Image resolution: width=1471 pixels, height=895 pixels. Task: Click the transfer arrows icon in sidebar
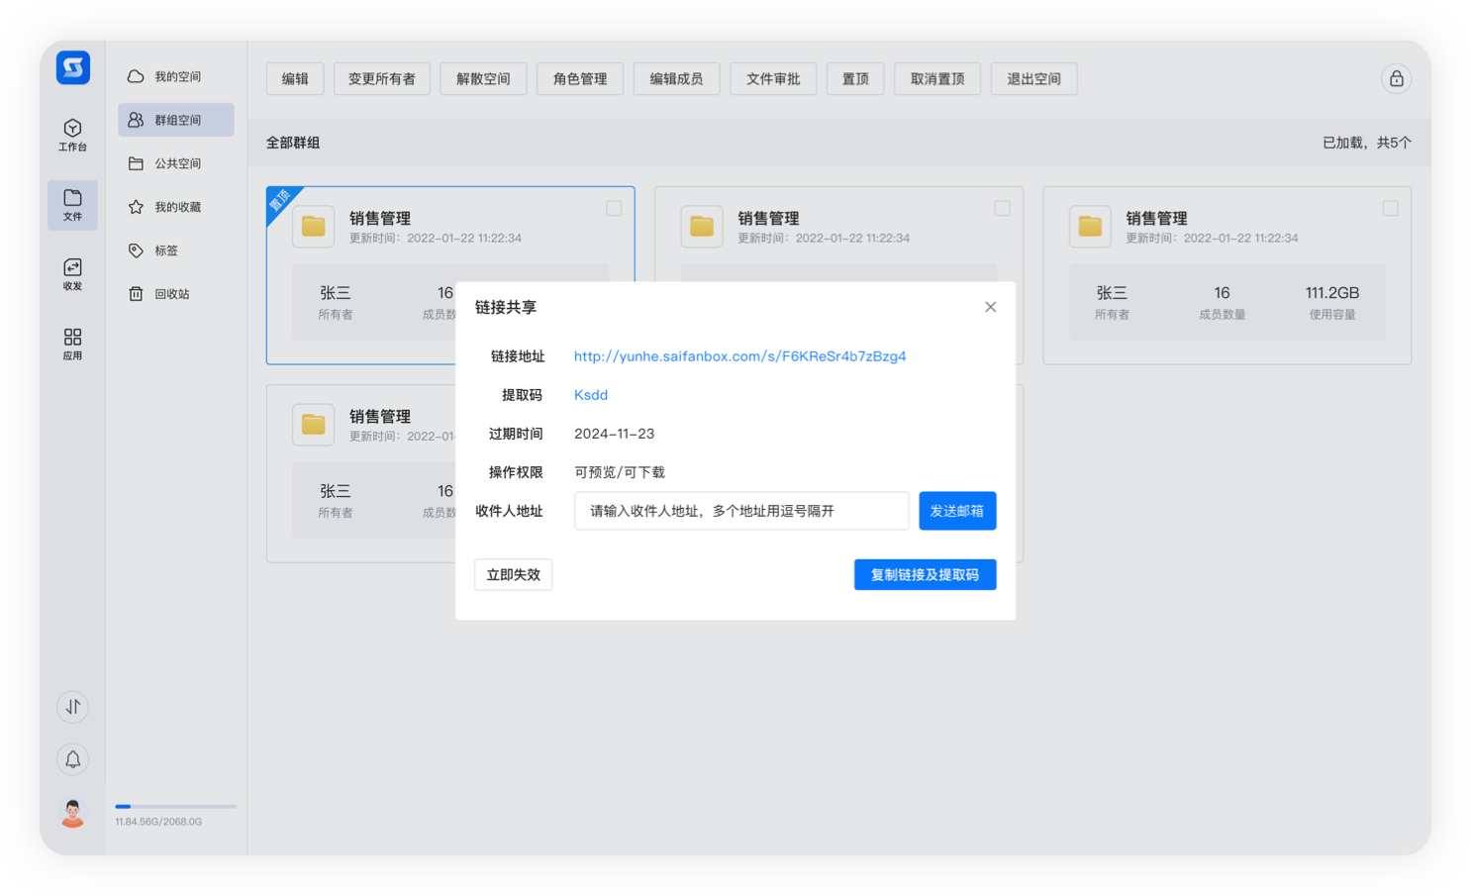click(73, 707)
